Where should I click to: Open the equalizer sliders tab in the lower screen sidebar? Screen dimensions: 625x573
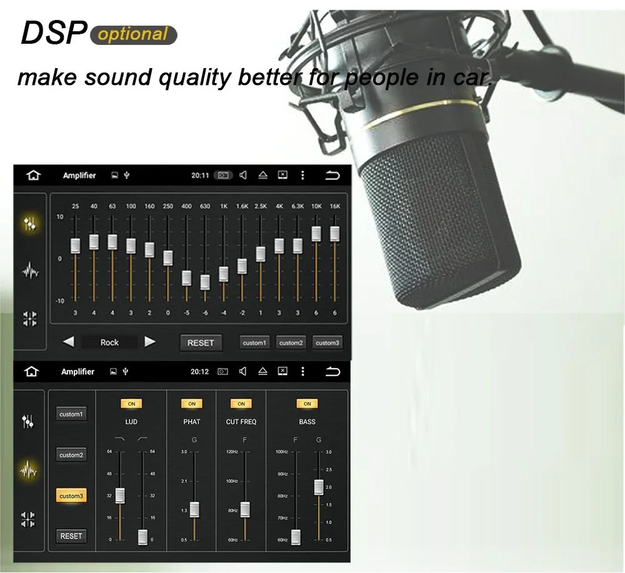click(x=28, y=421)
